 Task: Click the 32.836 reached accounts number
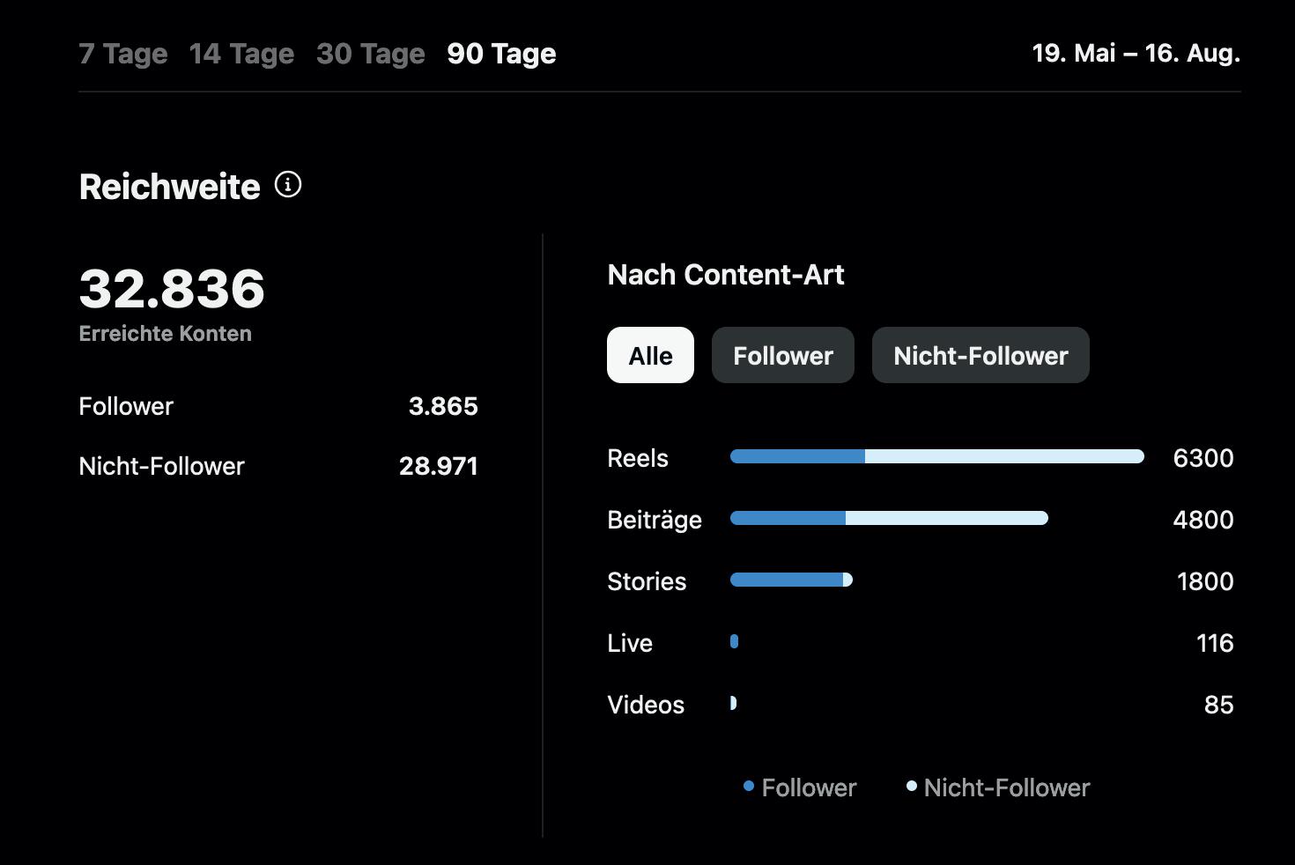(172, 289)
